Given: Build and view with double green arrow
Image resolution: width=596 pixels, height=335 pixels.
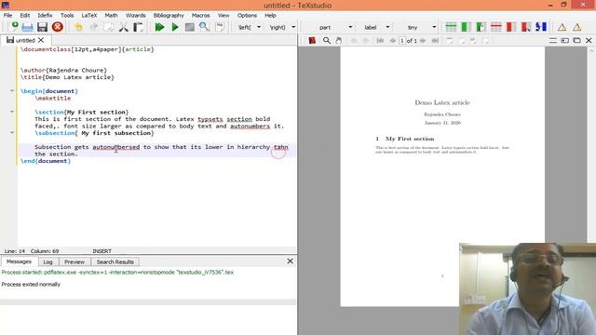Looking at the screenshot, I should (159, 27).
